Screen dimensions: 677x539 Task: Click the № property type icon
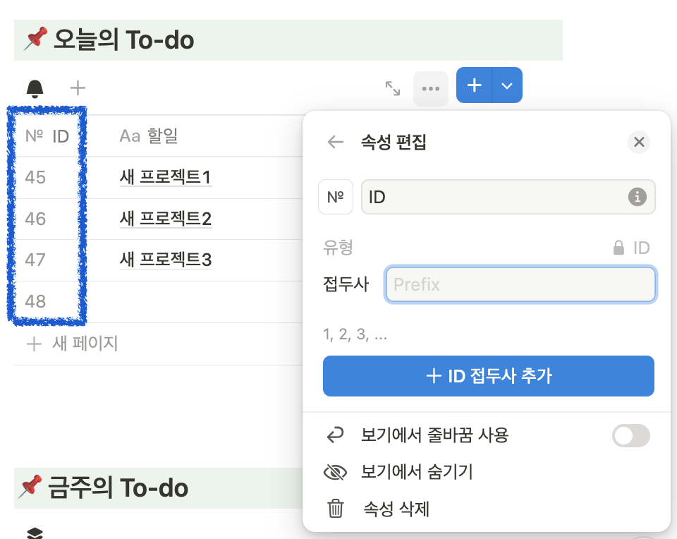335,197
